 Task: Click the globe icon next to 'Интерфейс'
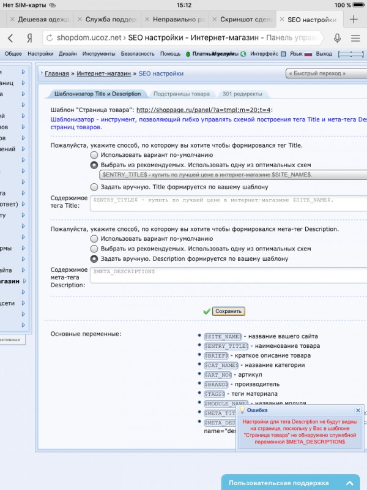[243, 54]
